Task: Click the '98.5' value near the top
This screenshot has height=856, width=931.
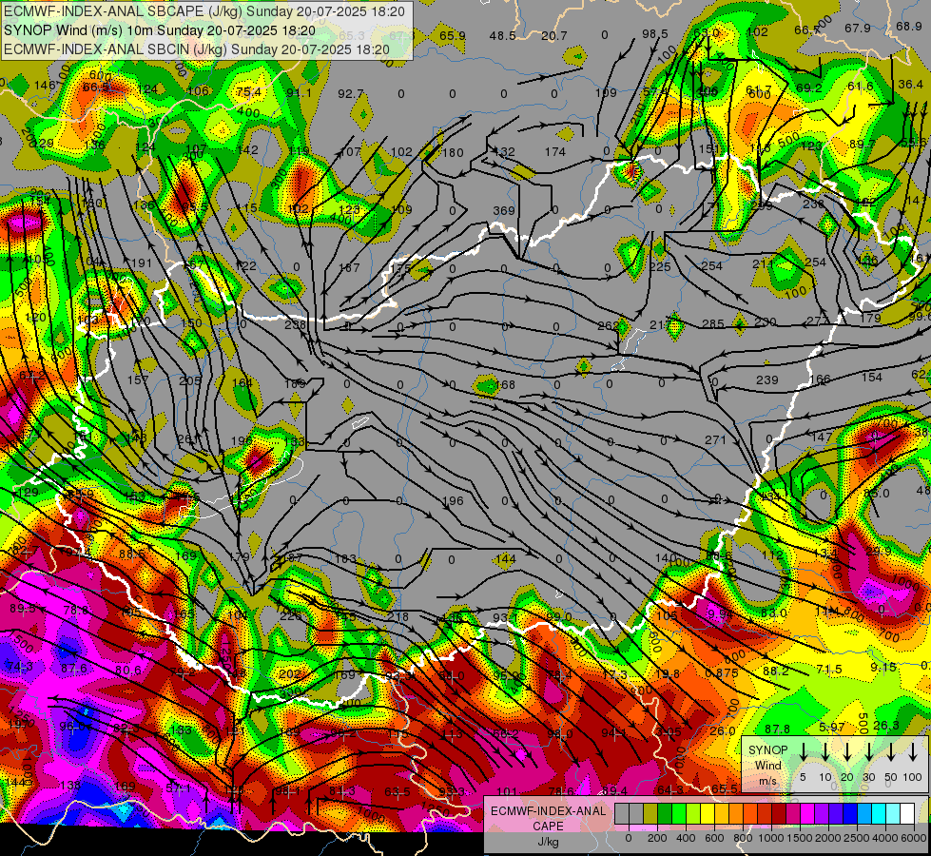Action: pyautogui.click(x=655, y=34)
